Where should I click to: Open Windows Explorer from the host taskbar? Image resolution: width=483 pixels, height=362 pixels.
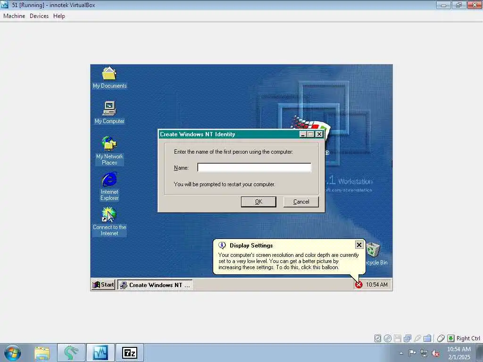click(x=42, y=353)
